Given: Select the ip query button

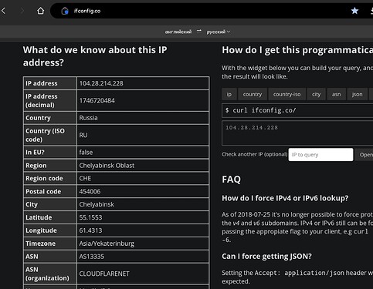Looking at the screenshot, I should tap(229, 94).
